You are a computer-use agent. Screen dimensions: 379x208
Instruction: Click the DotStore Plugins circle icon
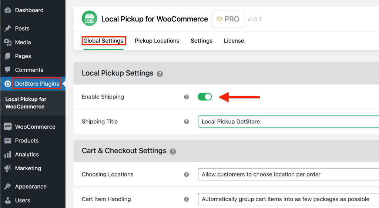[8, 84]
